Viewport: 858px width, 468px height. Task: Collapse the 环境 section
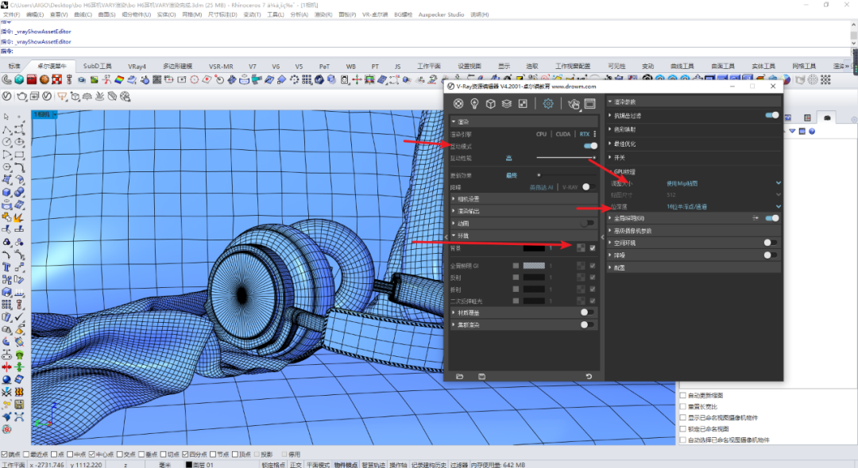(524, 236)
